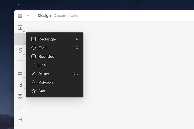Choose Rounded from the shape menu

(55, 56)
